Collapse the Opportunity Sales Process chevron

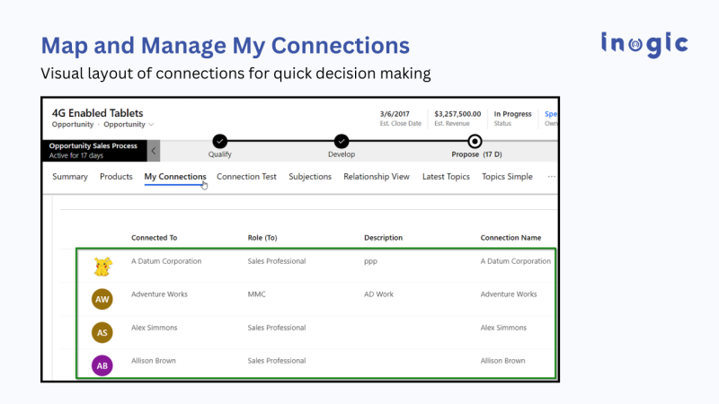tap(155, 151)
